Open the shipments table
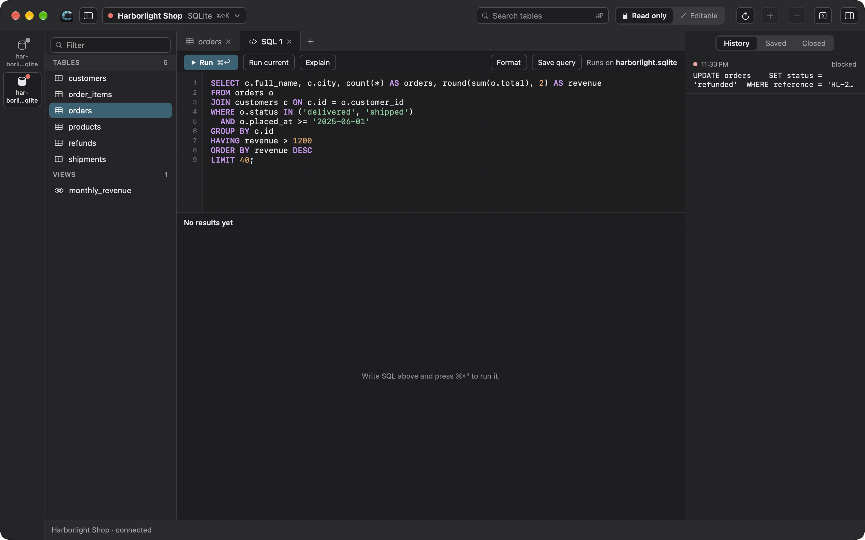Viewport: 865px width, 540px height. (x=111, y=159)
